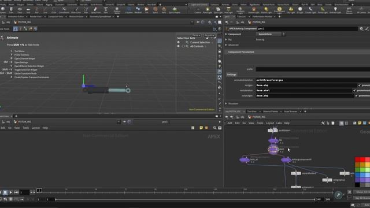Add an Ambient Light from shelf
The width and height of the screenshot is (370, 208).
point(335,10)
